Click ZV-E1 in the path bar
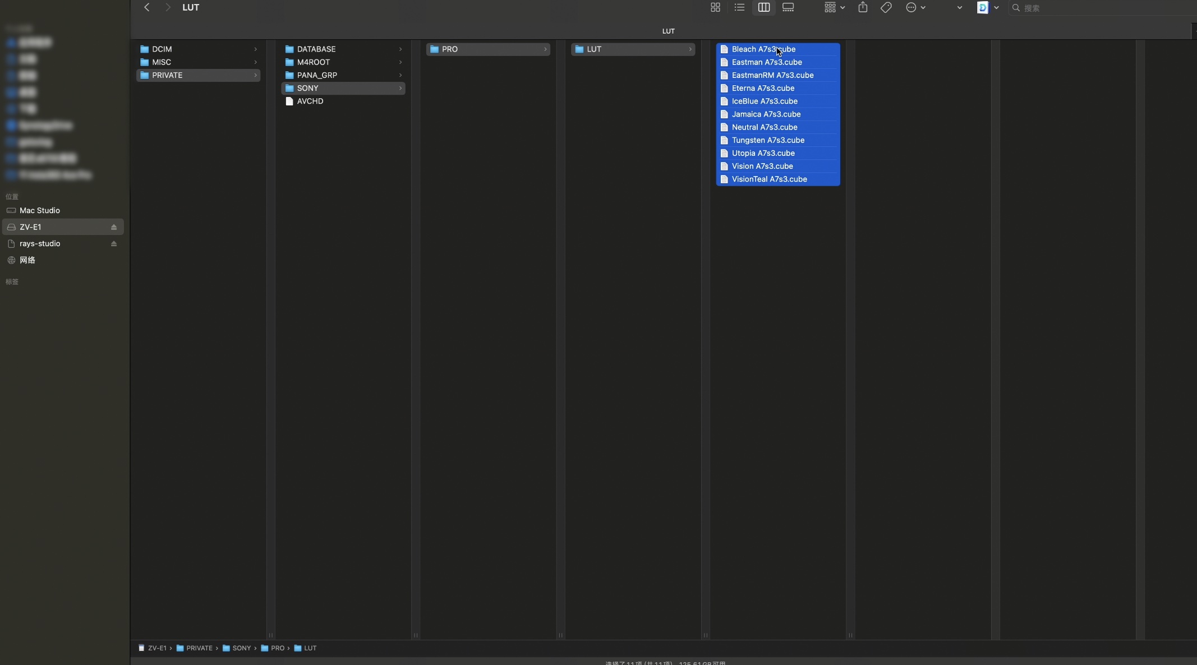Image resolution: width=1197 pixels, height=665 pixels. tap(153, 648)
